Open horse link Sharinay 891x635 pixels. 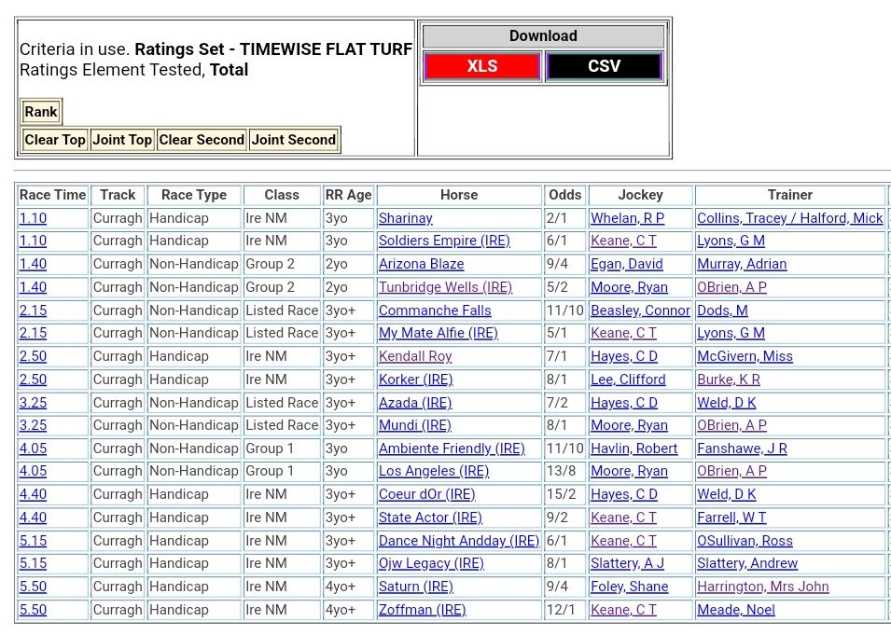coord(406,218)
